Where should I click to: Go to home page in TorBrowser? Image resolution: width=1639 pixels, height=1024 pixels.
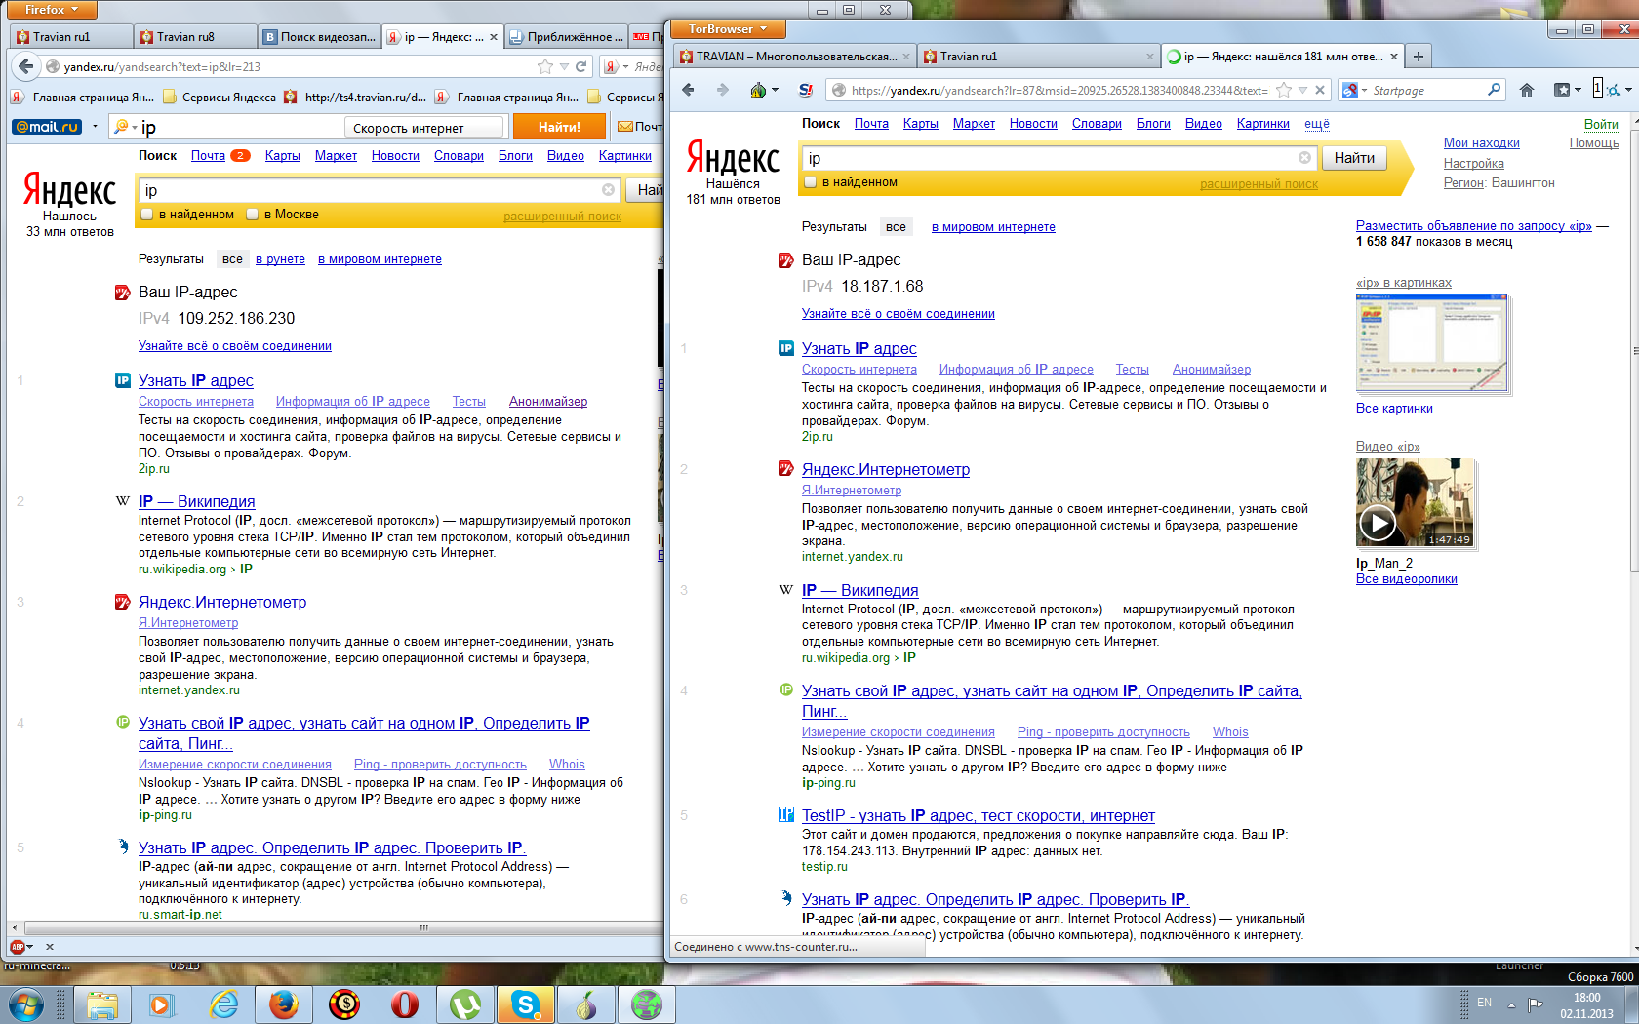pyautogui.click(x=1527, y=90)
